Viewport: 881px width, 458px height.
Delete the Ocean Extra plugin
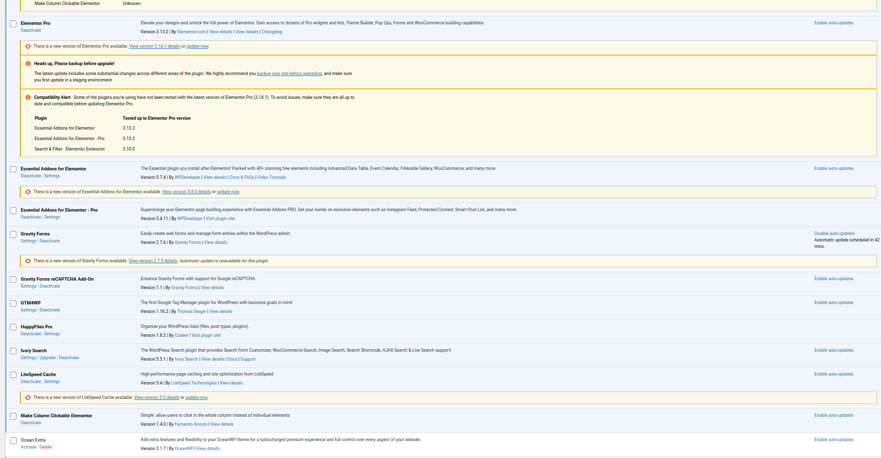point(46,447)
